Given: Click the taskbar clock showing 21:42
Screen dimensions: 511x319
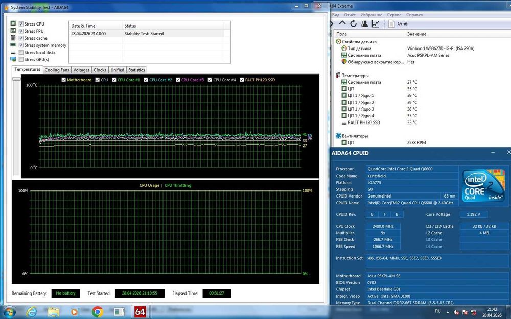Looking at the screenshot, I should click(x=492, y=312).
